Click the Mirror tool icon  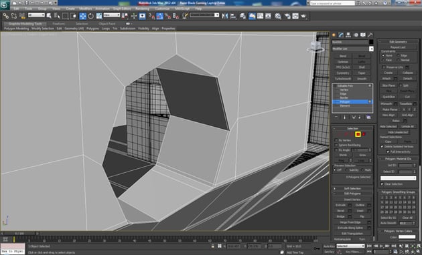point(224,16)
